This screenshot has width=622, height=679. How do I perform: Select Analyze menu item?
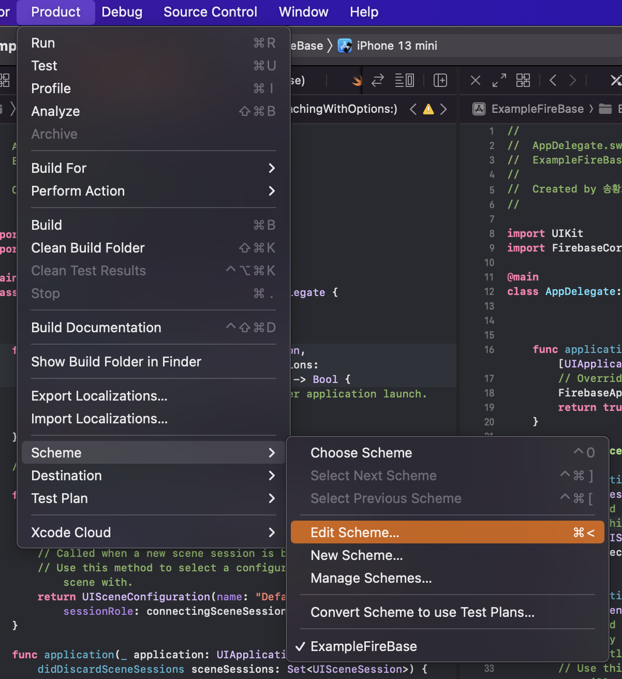pos(154,111)
